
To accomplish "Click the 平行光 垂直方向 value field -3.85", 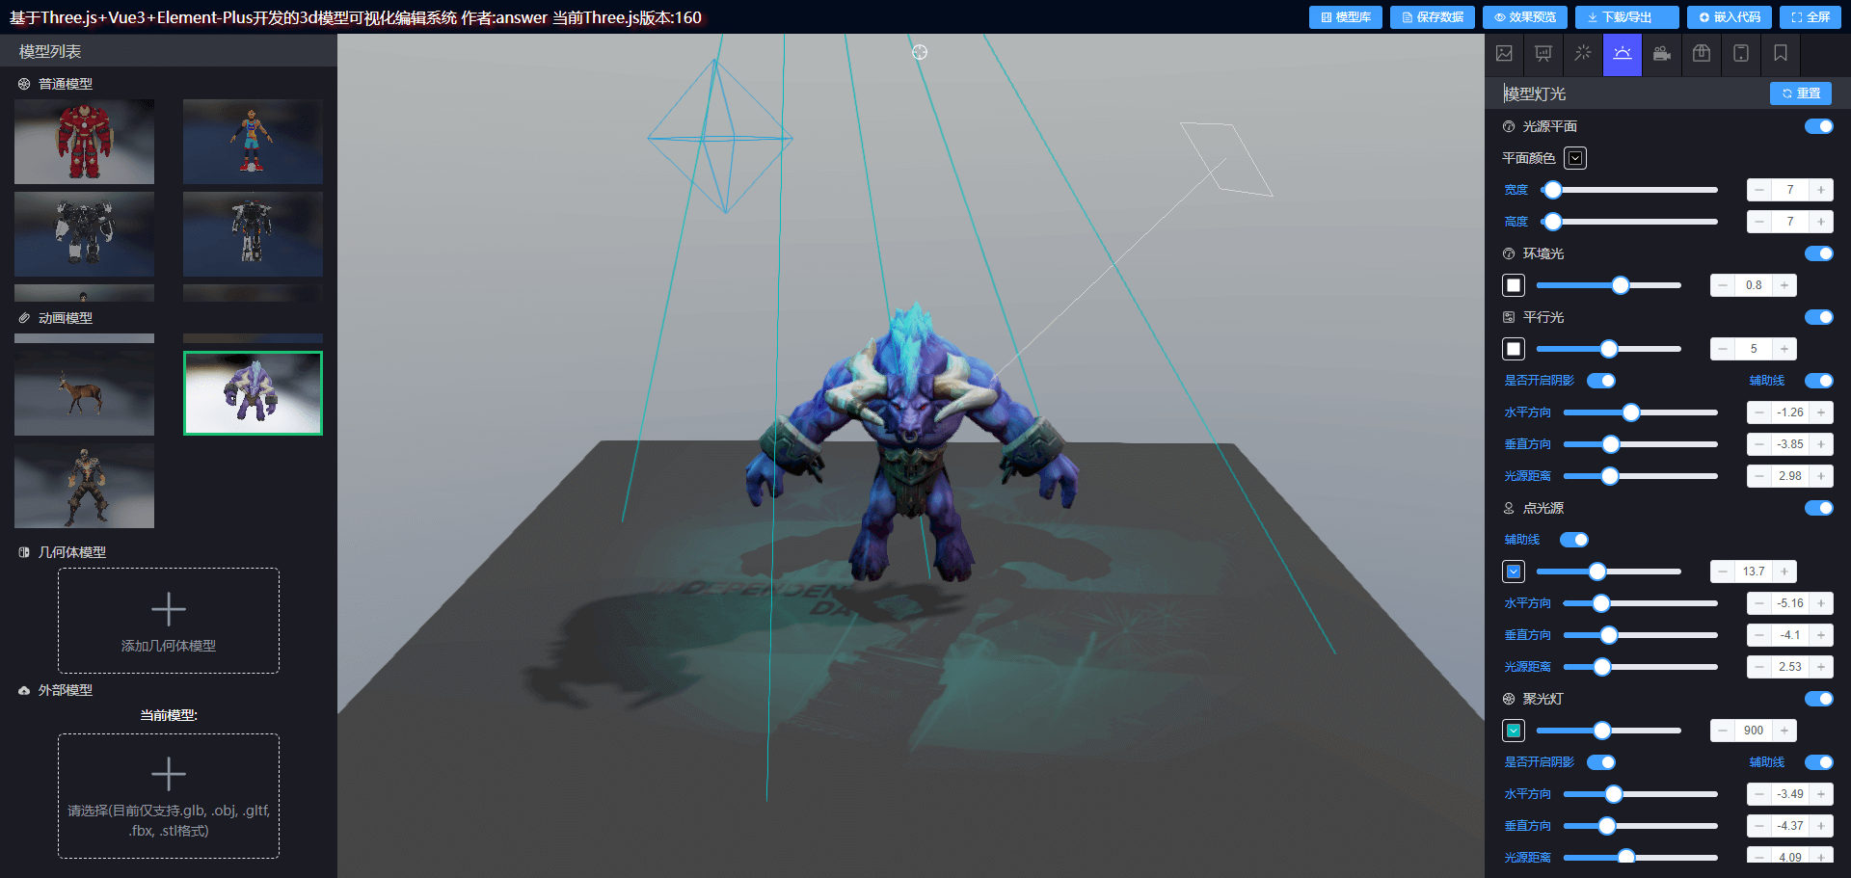I will 1790,444.
